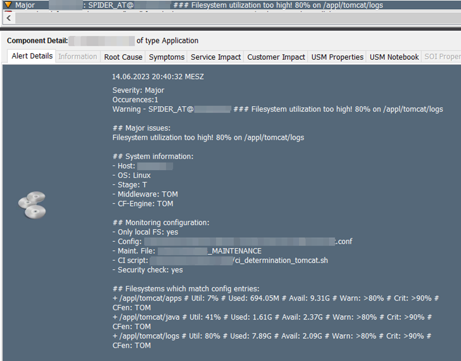Click the /appl/tomcat/apps filesystem entry line
461x361 pixels.
click(276, 303)
